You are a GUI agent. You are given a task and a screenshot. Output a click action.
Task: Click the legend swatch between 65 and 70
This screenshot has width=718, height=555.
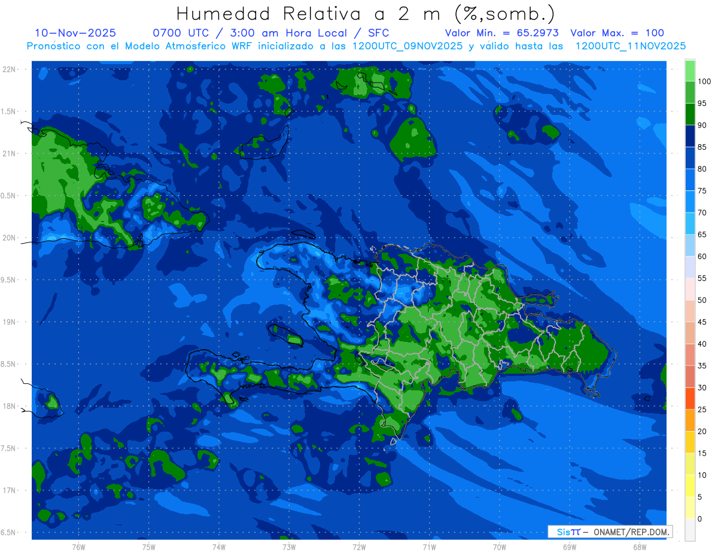tap(690, 223)
